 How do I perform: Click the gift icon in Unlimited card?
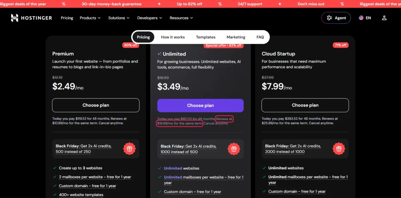pos(234,149)
